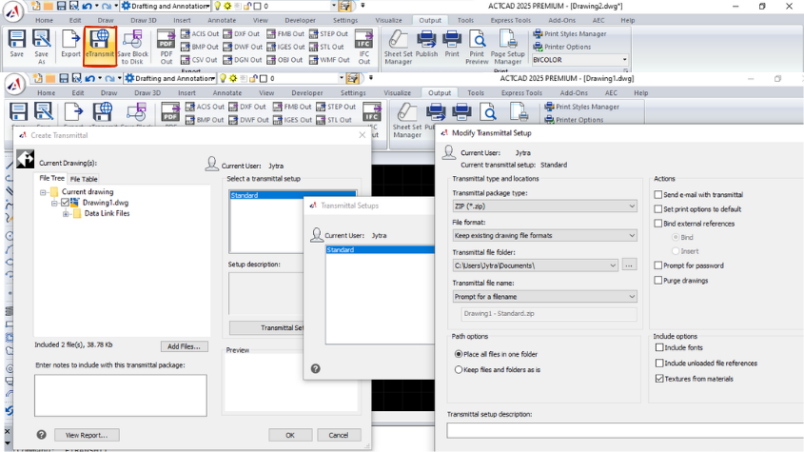Click OBI Out export tool

click(285, 60)
